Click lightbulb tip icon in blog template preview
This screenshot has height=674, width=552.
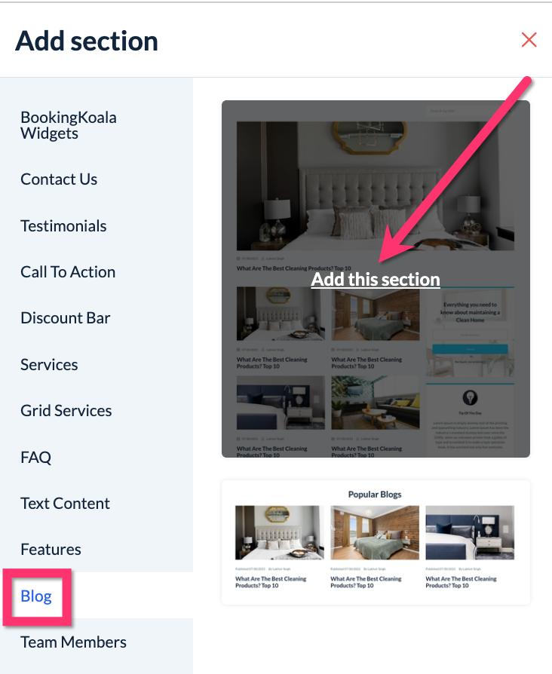point(470,397)
